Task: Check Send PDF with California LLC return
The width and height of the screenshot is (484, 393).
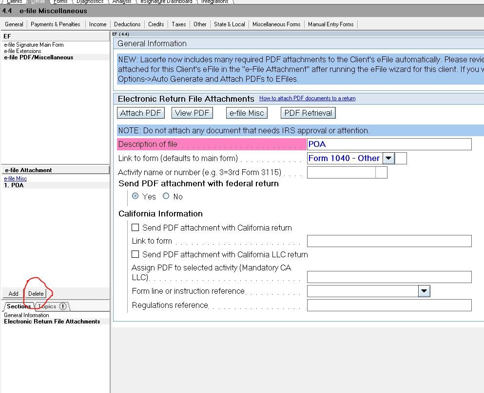Action: click(136, 254)
